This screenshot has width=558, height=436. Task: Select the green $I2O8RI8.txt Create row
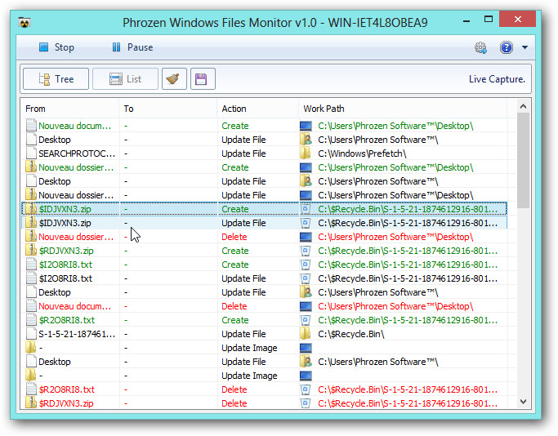click(264, 265)
